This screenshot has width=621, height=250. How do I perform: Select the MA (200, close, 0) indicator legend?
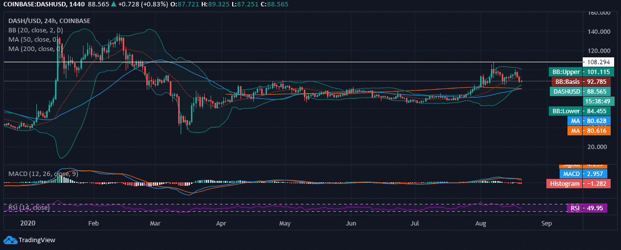35,49
